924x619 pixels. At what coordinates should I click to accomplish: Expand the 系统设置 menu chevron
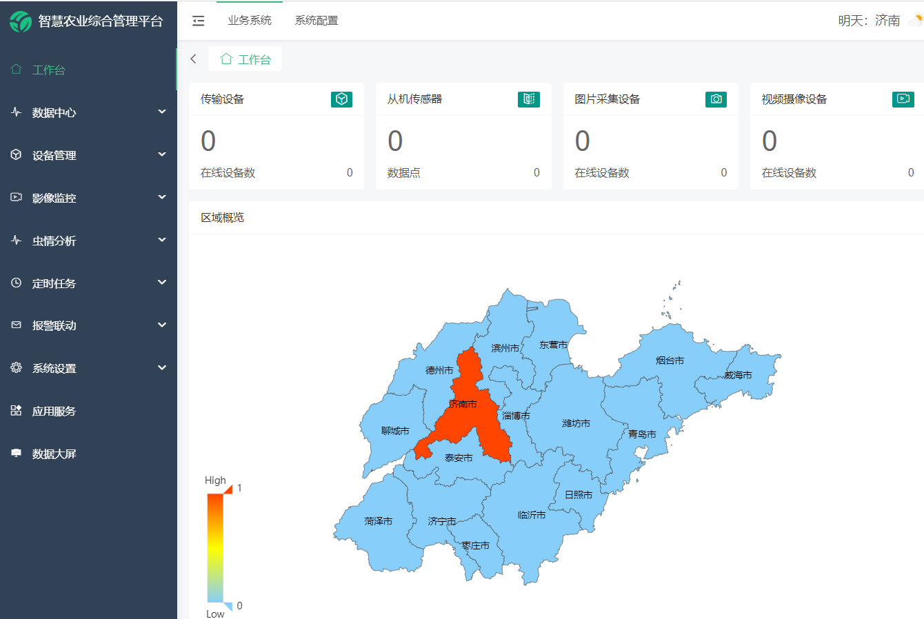pos(162,367)
